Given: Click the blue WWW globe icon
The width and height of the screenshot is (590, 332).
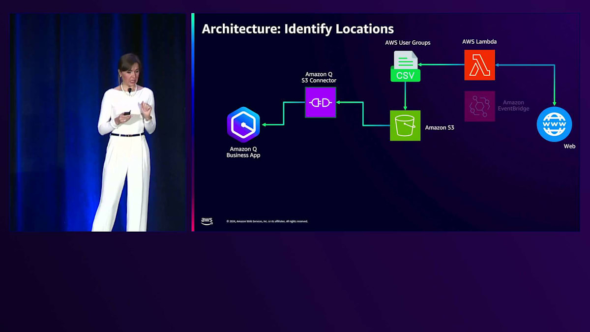Looking at the screenshot, I should point(555,124).
